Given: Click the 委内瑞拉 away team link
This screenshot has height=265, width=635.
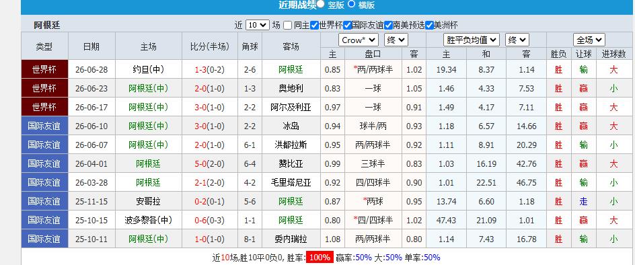Looking at the screenshot, I should (x=291, y=239).
